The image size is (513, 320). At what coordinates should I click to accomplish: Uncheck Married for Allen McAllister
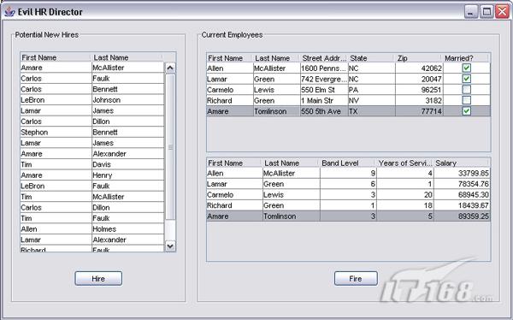tap(467, 68)
